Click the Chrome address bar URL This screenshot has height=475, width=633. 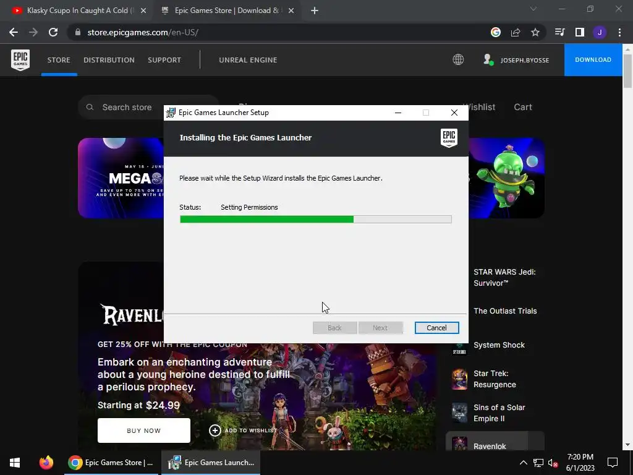(143, 32)
